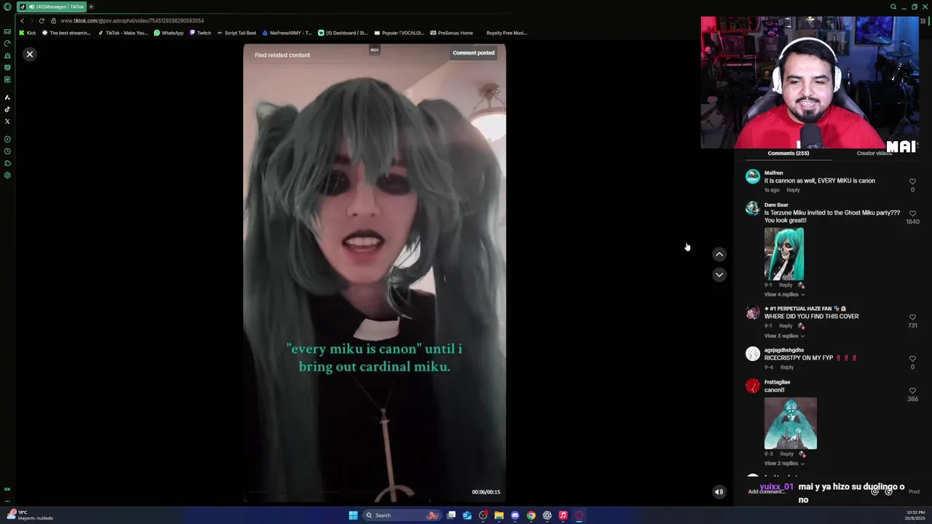Image resolution: width=932 pixels, height=524 pixels.
Task: Open Frattagliae's profile avatar
Action: tap(753, 386)
